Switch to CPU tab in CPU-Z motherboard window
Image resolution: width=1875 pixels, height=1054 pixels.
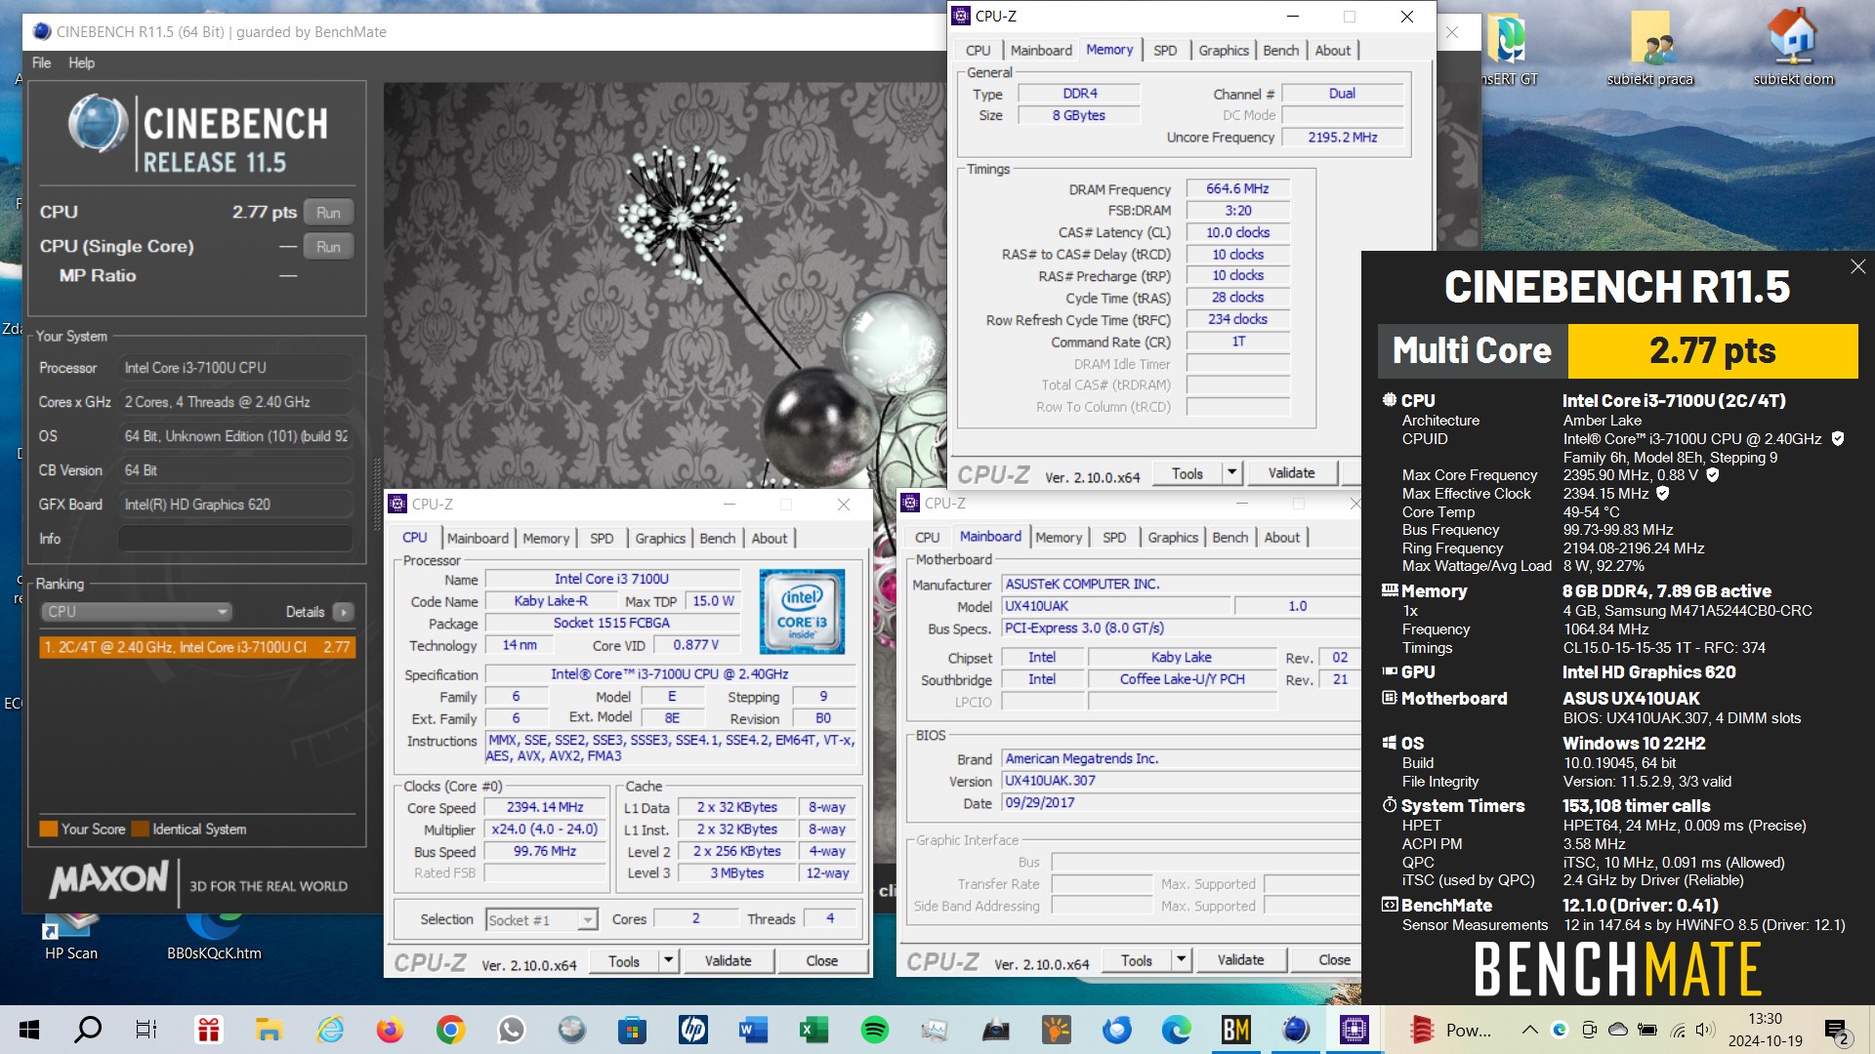click(x=928, y=537)
